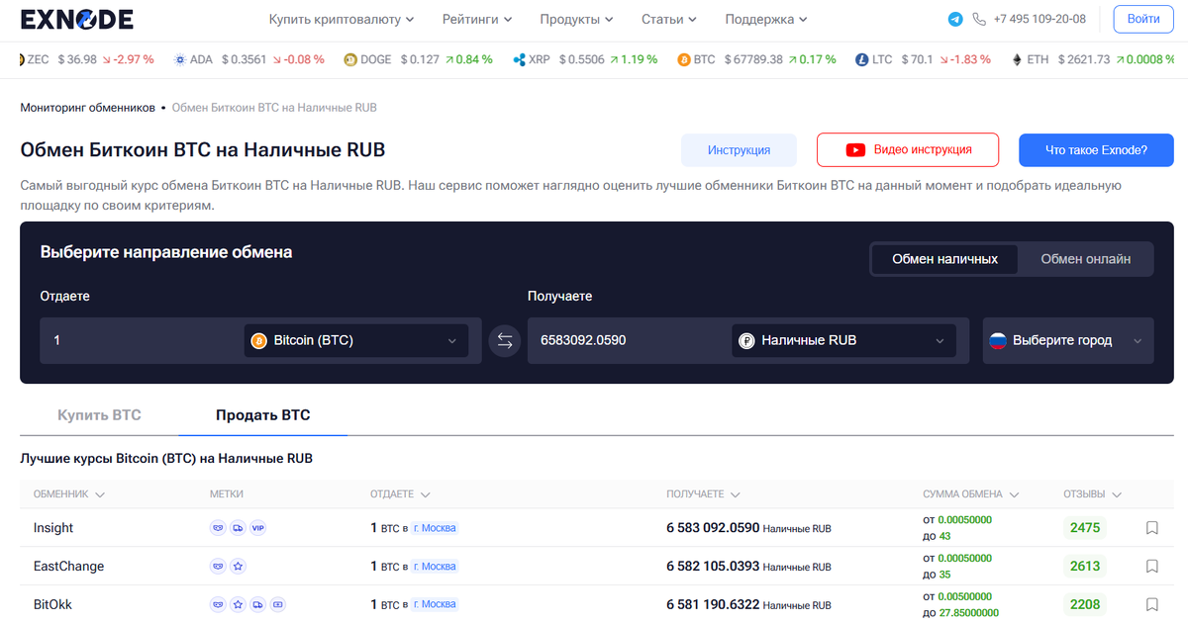Click the VIP badge on Insight row
Screen dimensions: 1188x623
(x=258, y=528)
